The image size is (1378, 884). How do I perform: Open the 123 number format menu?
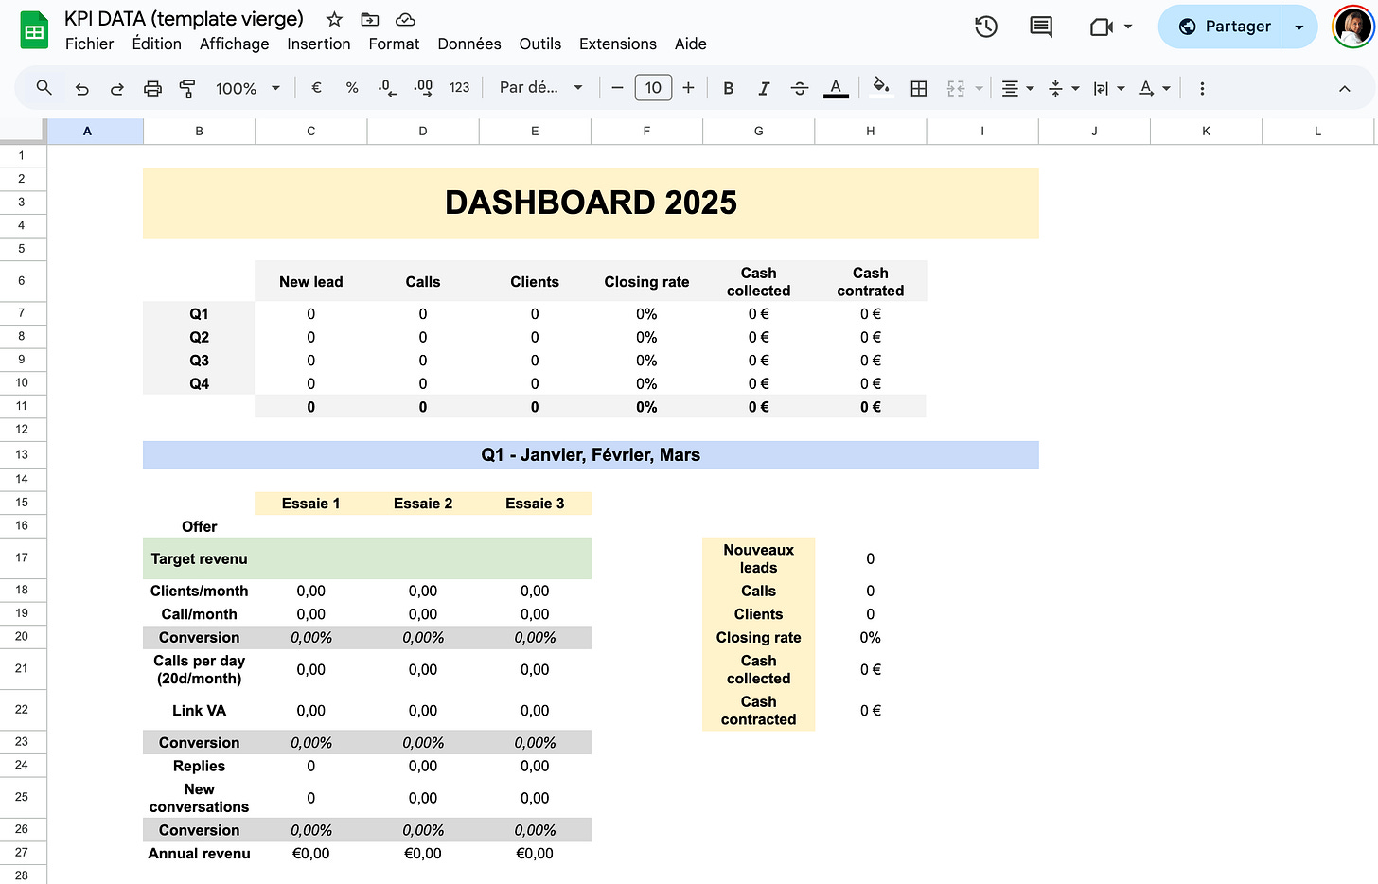(459, 88)
